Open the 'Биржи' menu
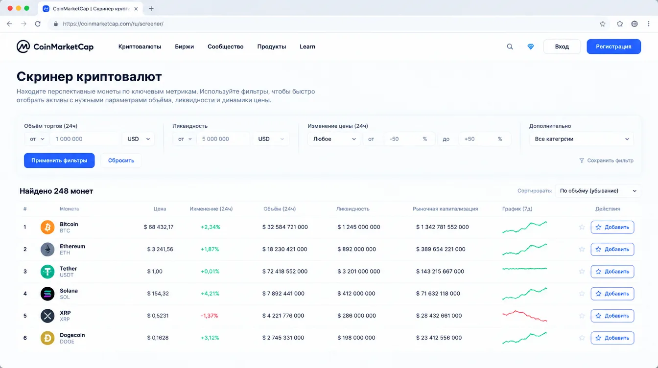 [185, 46]
